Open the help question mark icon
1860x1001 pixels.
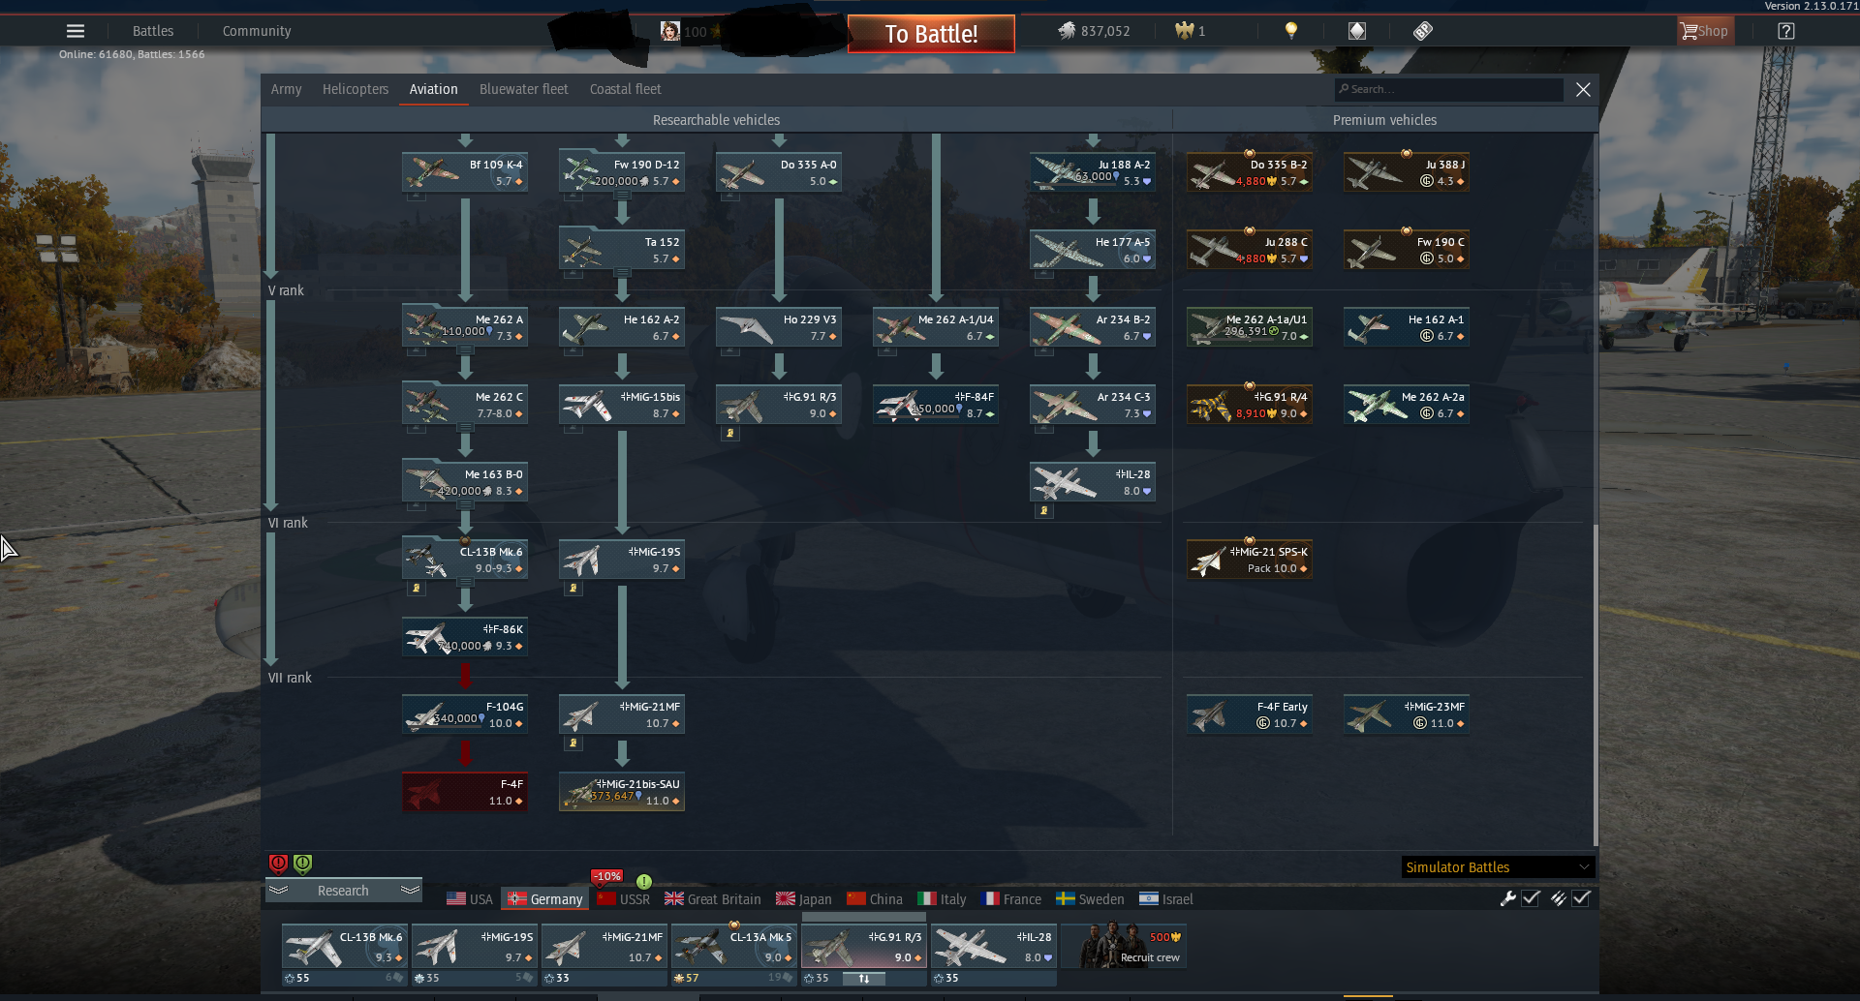pos(1786,31)
